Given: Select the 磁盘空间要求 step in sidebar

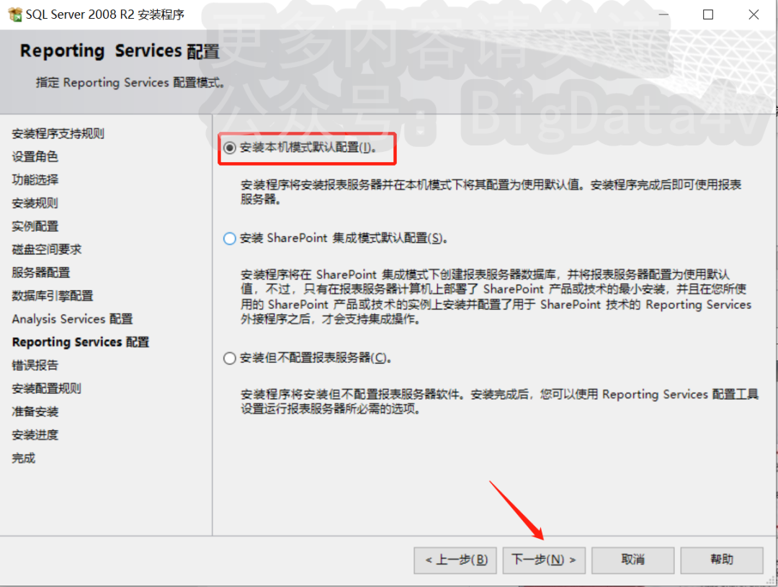Looking at the screenshot, I should pyautogui.click(x=47, y=250).
